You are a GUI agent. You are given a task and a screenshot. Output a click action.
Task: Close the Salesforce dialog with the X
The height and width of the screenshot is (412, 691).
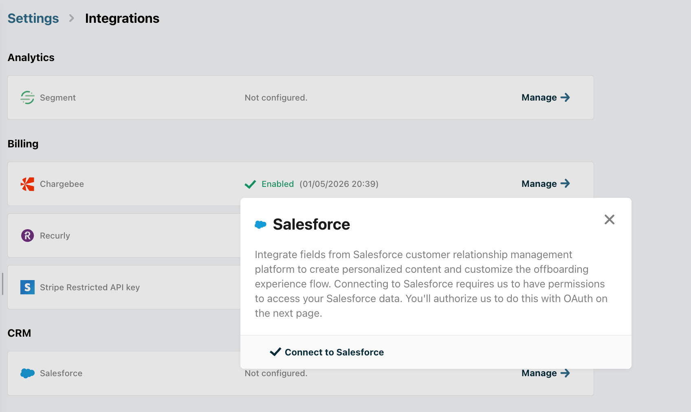(x=609, y=220)
